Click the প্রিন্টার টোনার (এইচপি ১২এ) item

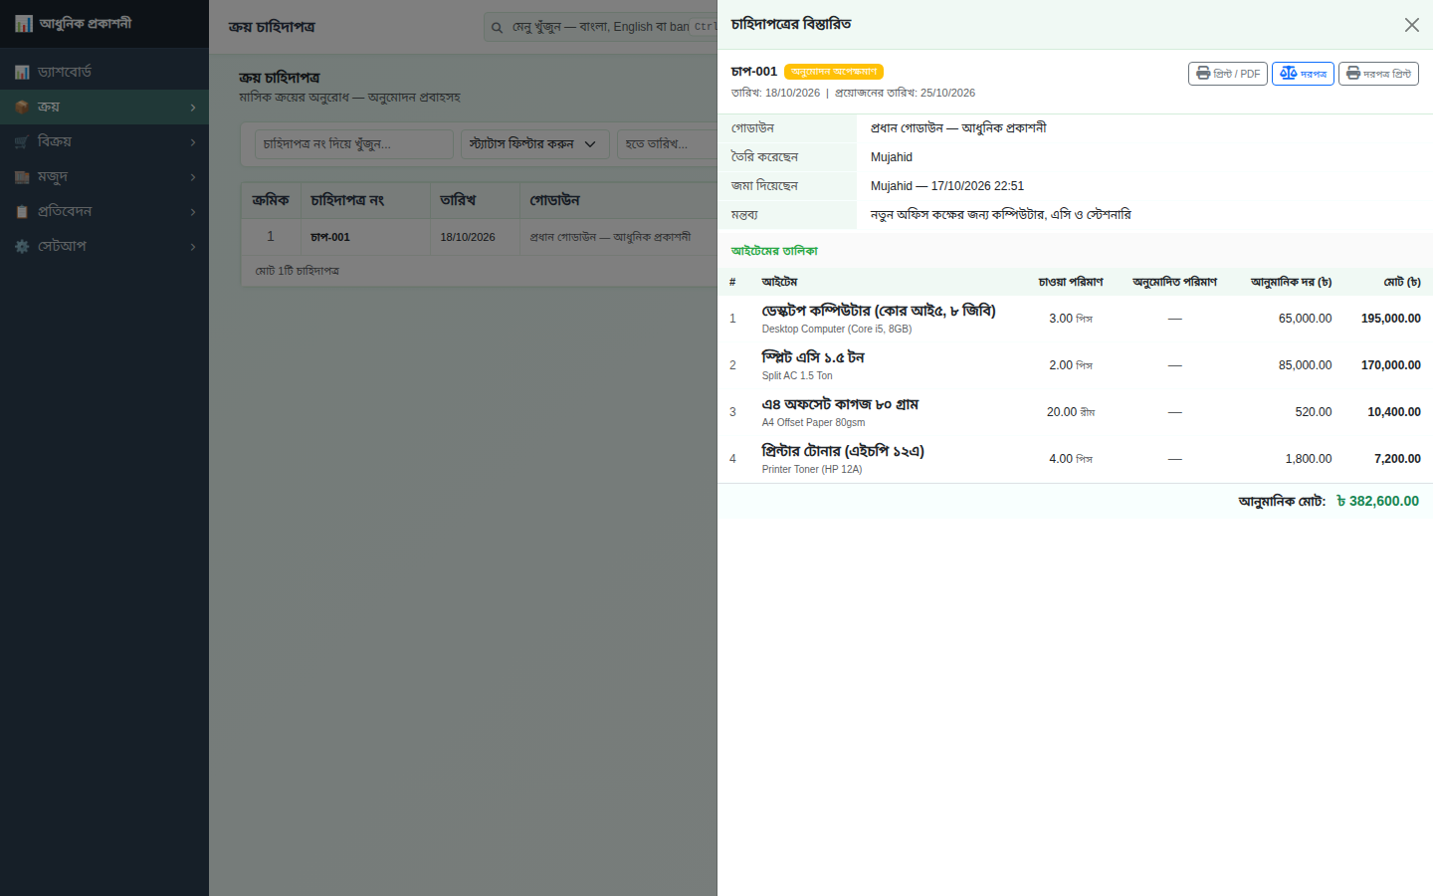coord(843,451)
